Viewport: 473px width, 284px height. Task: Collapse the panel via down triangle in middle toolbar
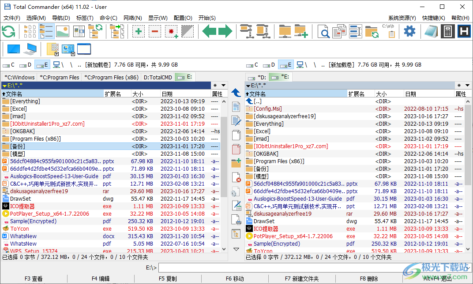(x=236, y=249)
